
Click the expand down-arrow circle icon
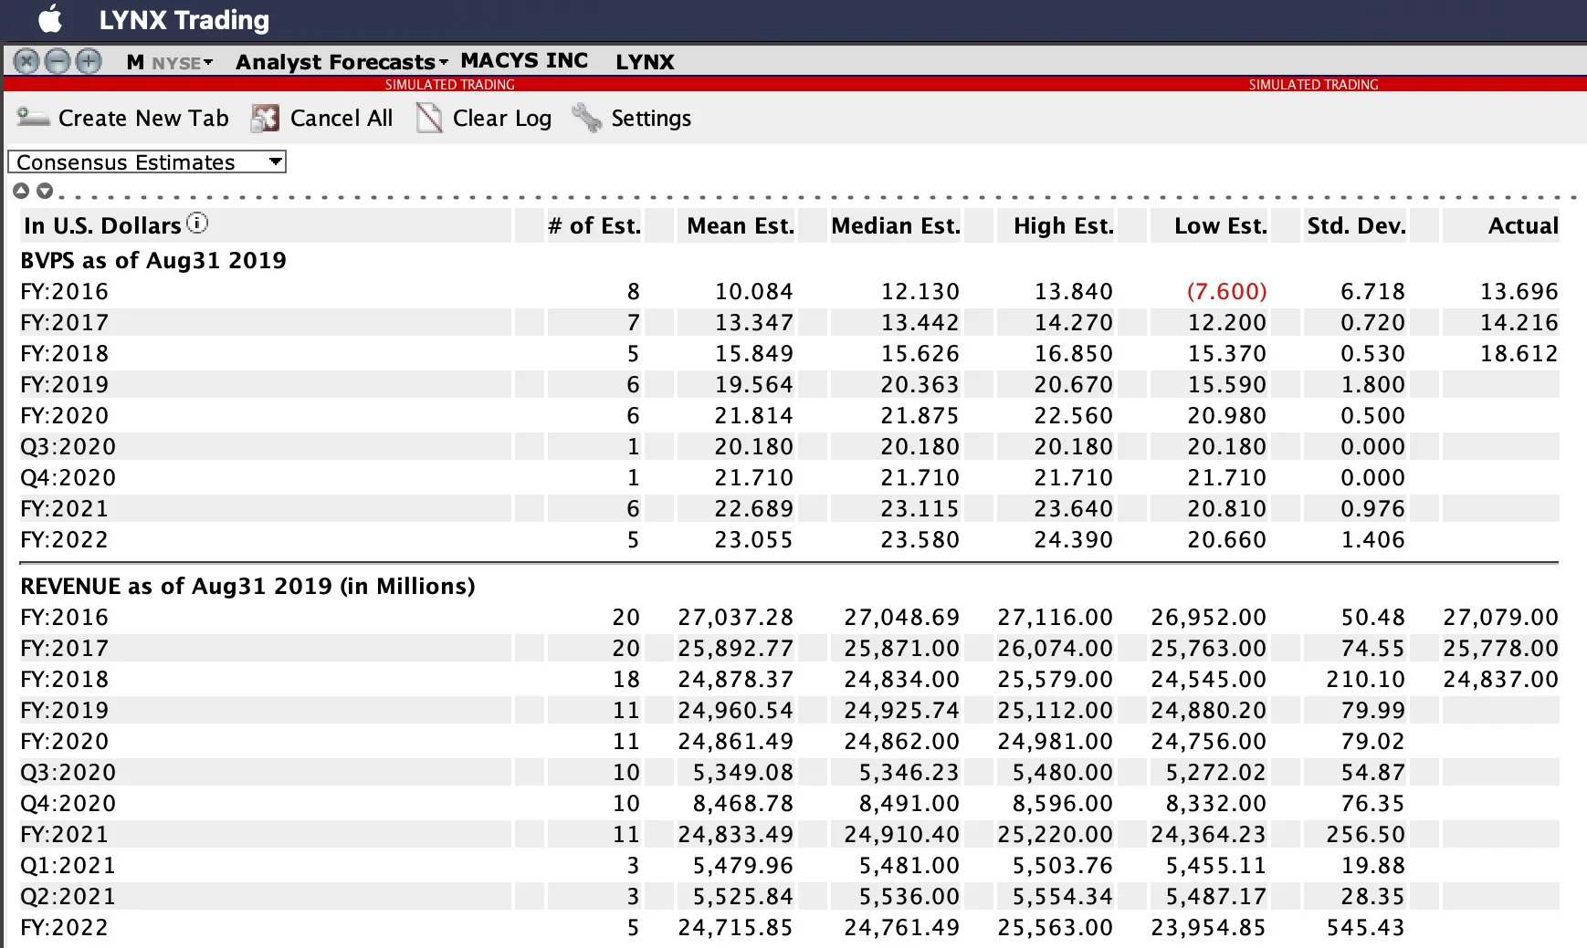[x=44, y=191]
